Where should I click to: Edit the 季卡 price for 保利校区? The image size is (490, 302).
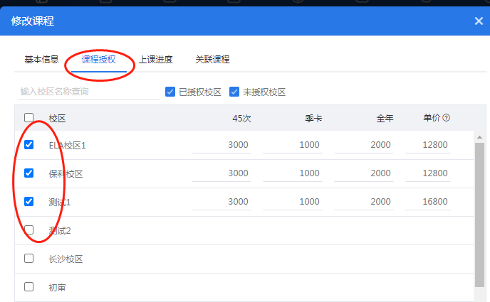click(x=293, y=173)
